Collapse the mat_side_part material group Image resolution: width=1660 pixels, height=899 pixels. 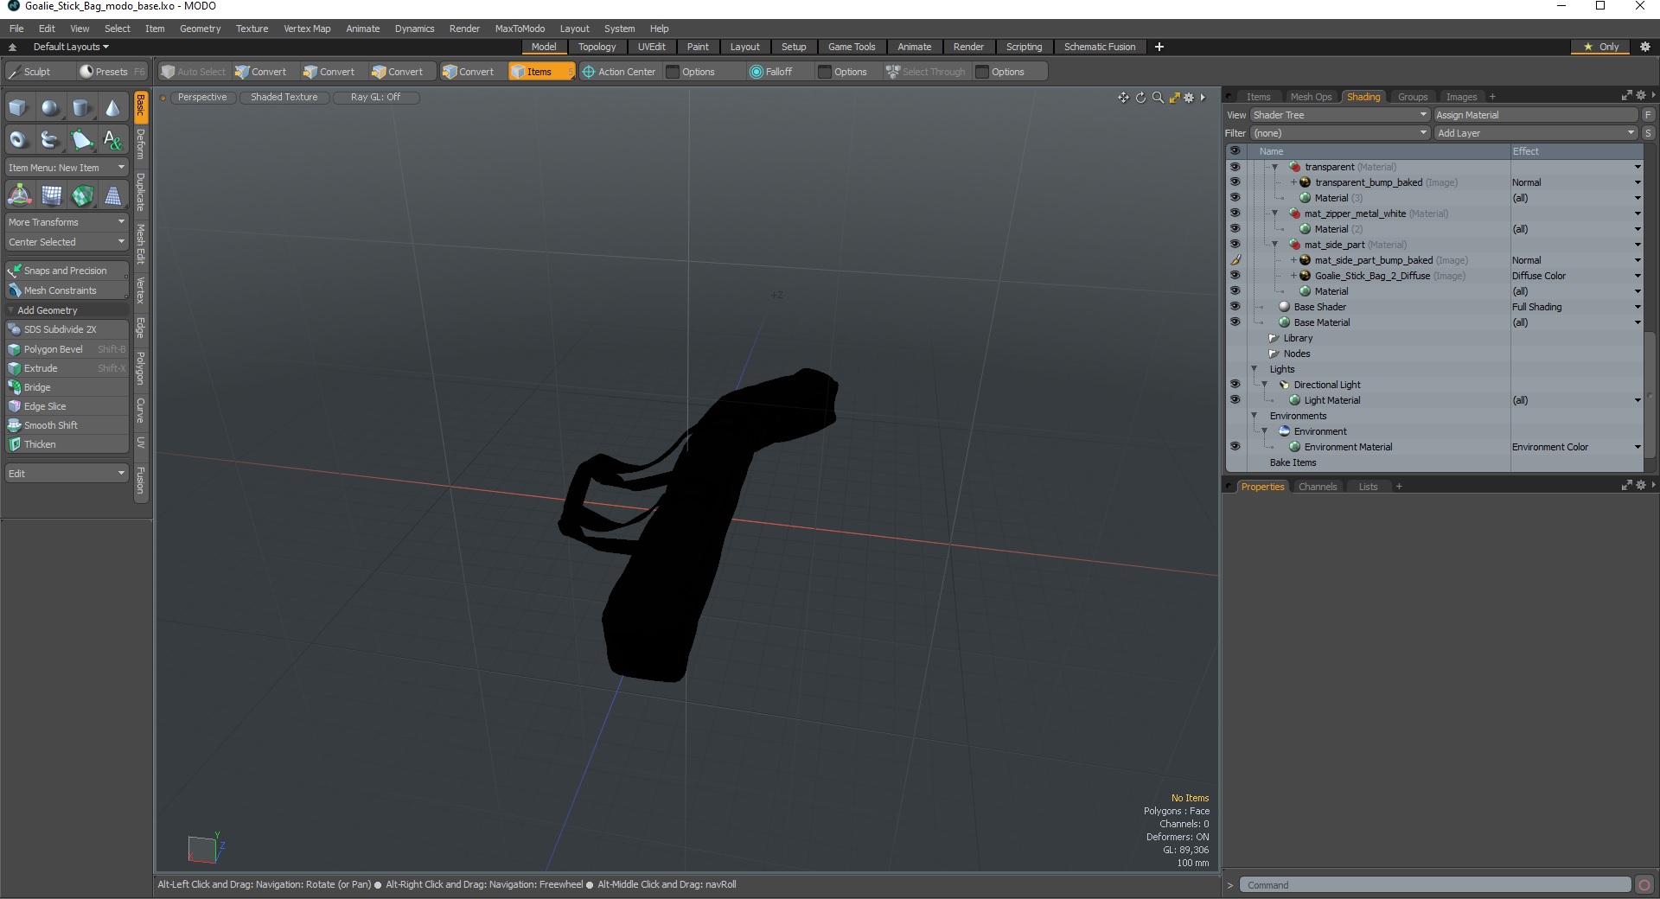tap(1274, 245)
